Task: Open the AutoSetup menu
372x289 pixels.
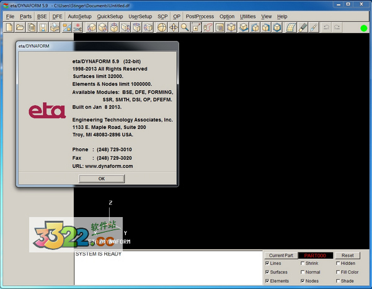Action: coord(79,17)
